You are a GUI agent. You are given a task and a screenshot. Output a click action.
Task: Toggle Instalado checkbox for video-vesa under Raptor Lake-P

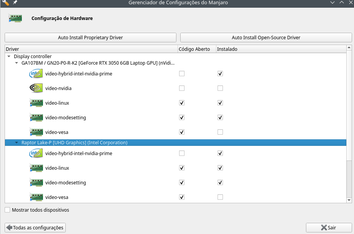pos(220,197)
